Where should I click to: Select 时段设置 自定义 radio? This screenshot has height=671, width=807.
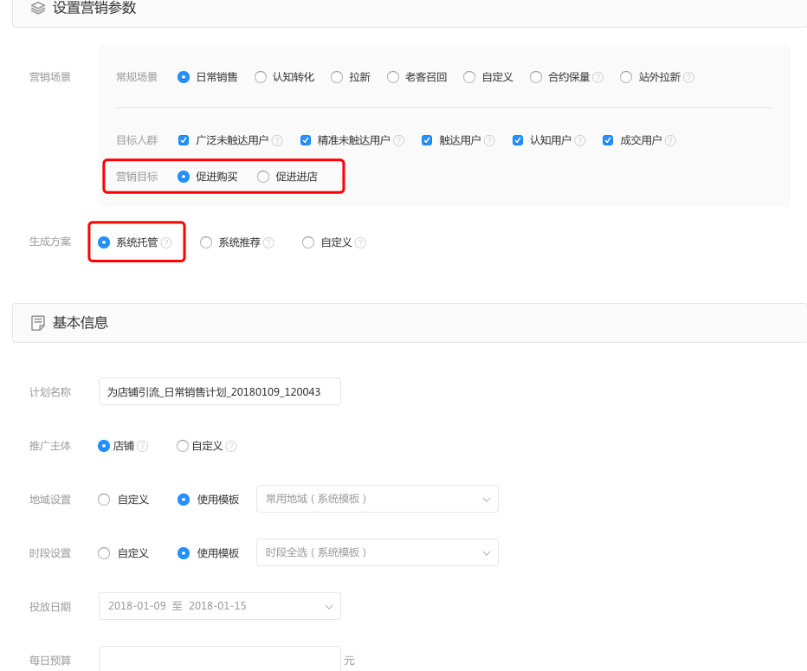tap(104, 553)
